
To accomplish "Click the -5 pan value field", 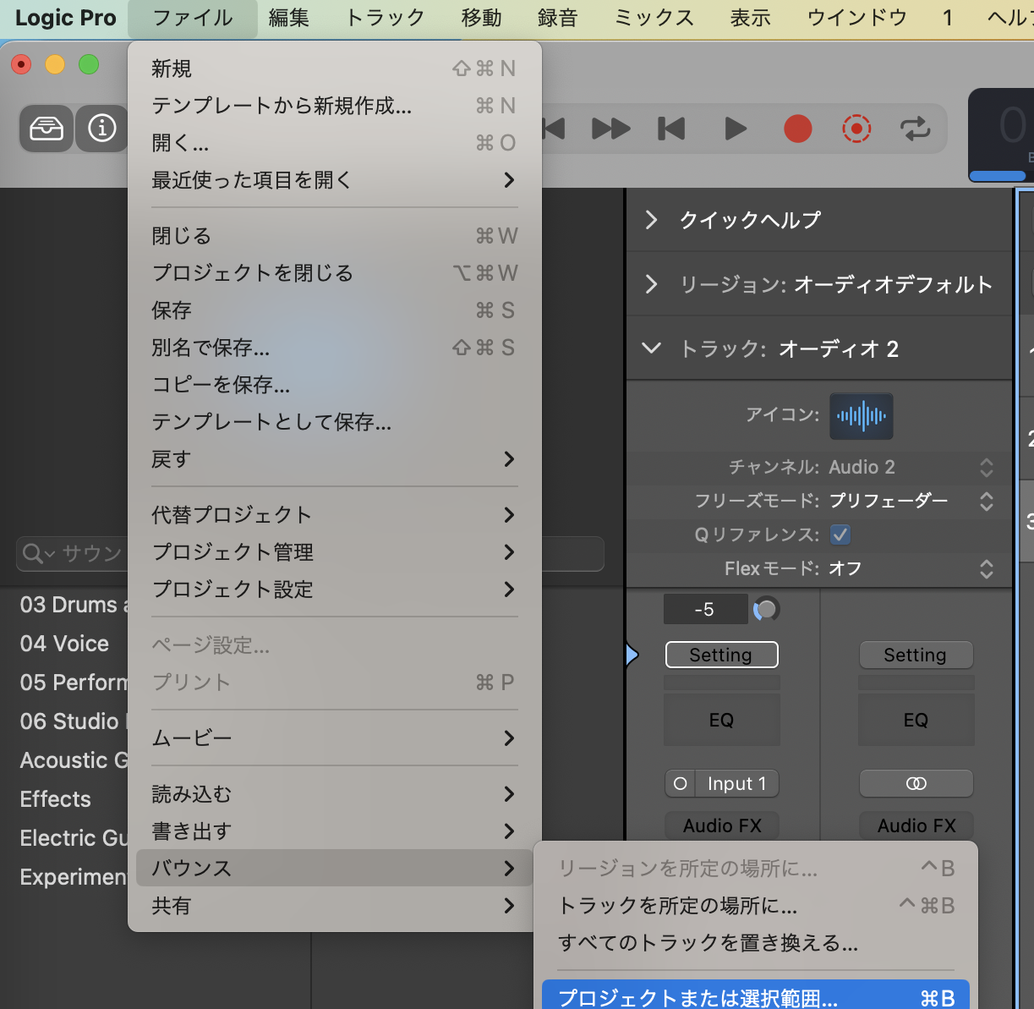I will (705, 609).
